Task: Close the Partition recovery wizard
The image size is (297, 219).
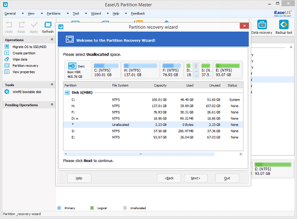Action: point(244,26)
